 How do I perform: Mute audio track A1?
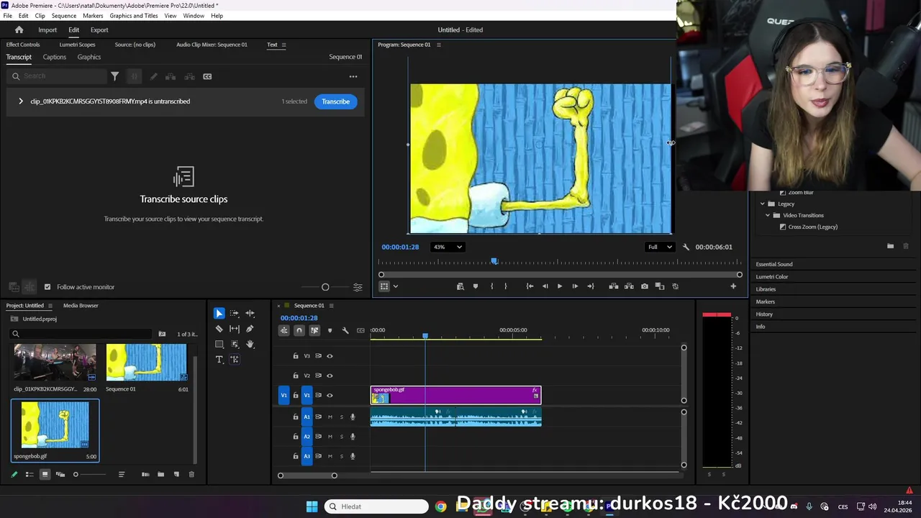[x=330, y=417]
